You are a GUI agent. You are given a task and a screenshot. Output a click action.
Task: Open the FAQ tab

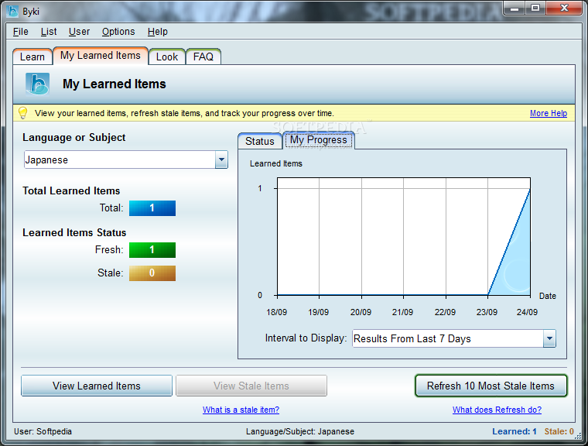pos(203,57)
